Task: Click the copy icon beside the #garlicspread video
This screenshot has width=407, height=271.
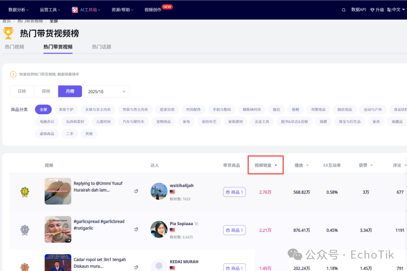Action: 136,229
